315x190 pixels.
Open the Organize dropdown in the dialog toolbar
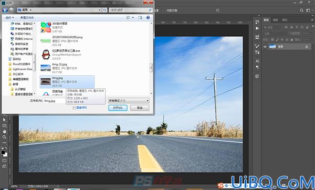(x=9, y=18)
